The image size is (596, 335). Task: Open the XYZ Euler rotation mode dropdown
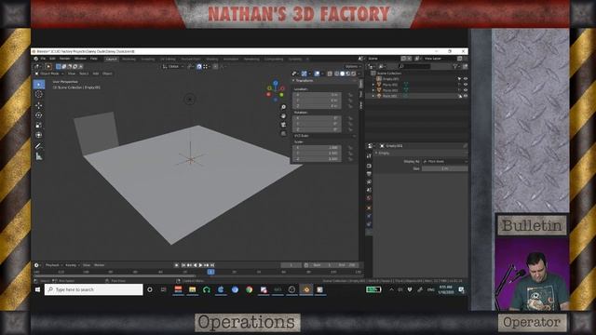point(325,136)
